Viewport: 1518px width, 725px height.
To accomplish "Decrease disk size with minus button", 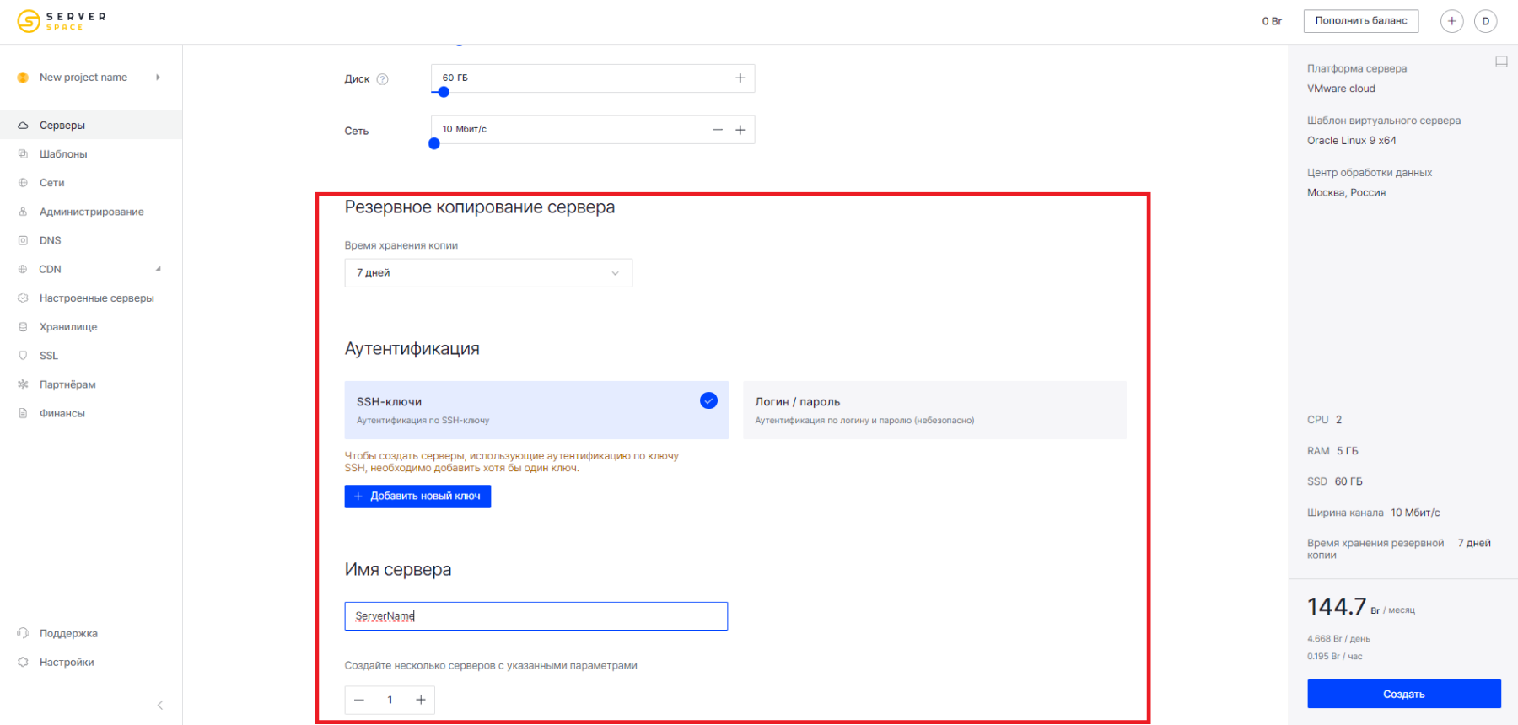I will (718, 78).
